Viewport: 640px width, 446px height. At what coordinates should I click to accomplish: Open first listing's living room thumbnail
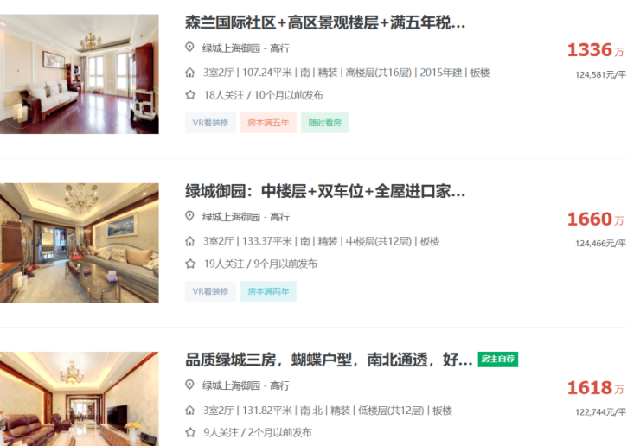(80, 73)
